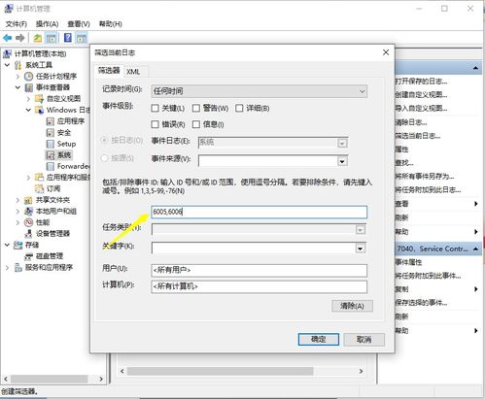485x399 pixels.
Task: Click the back arrow toolbar icon
Action: click(8, 38)
